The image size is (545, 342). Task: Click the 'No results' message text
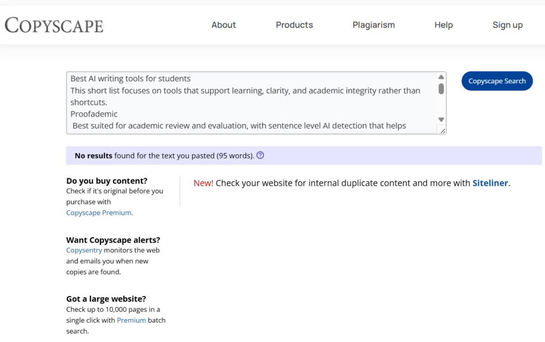164,155
